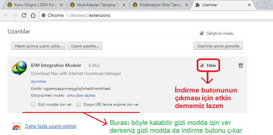The image size is (273, 135).
Task: Click the version number 6.30.2
Action: click(x=94, y=66)
